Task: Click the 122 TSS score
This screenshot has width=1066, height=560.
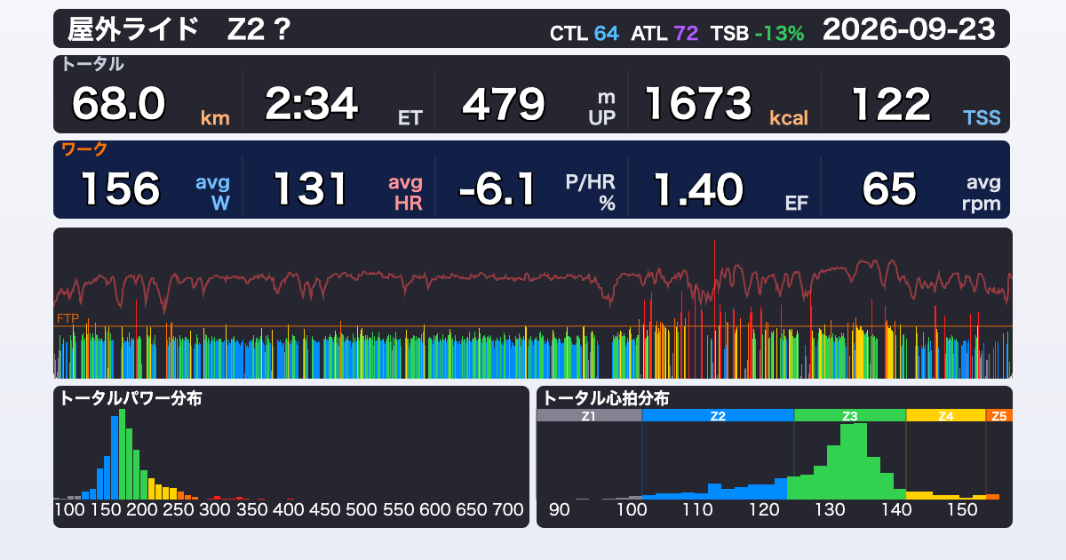Action: click(x=926, y=105)
